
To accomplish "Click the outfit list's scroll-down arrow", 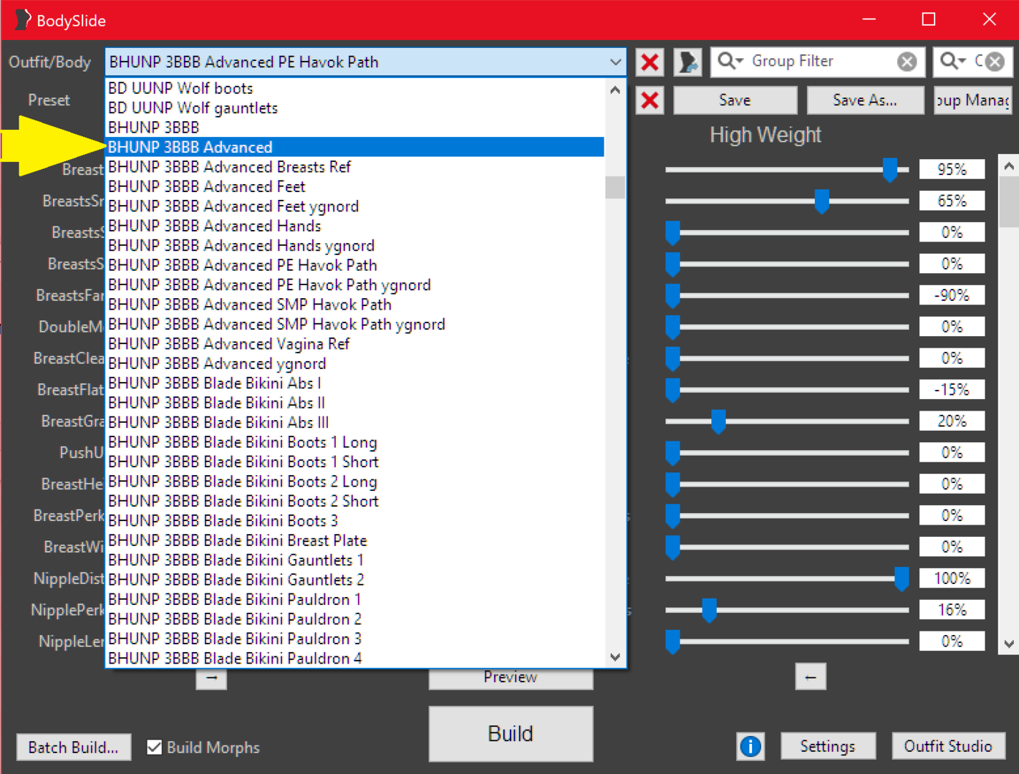I will pos(615,656).
